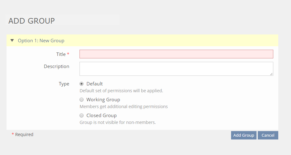This screenshot has width=291, height=155.
Task: Click the "Members get additional editing permissions" hint
Action: (124, 107)
